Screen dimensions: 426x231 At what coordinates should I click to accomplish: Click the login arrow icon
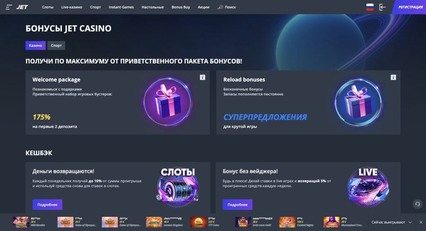click(382, 7)
